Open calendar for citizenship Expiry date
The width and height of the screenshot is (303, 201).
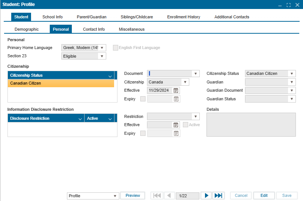(x=176, y=99)
